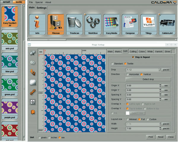Open the EasyMedia color chart icon
The image size is (178, 142).
click(112, 25)
